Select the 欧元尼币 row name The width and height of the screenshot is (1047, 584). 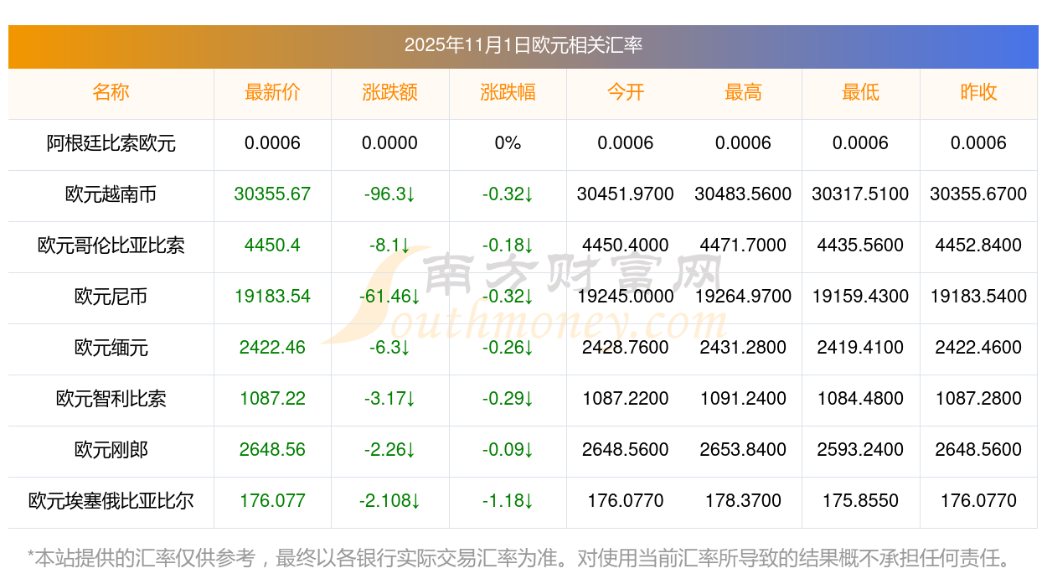pyautogui.click(x=111, y=297)
